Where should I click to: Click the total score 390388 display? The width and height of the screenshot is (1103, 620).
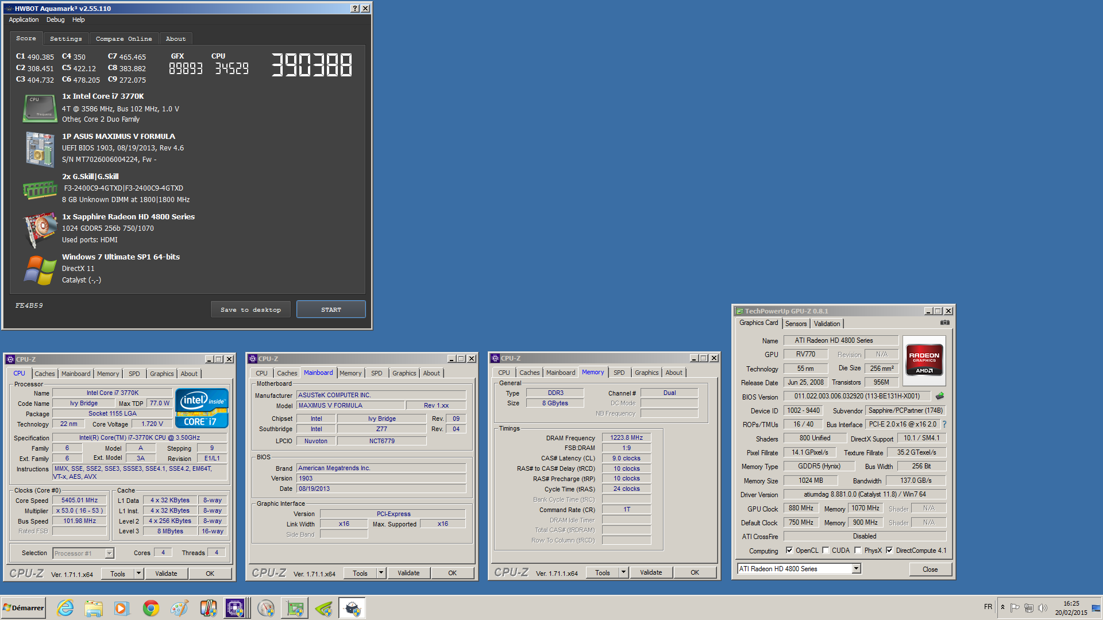[x=311, y=65]
